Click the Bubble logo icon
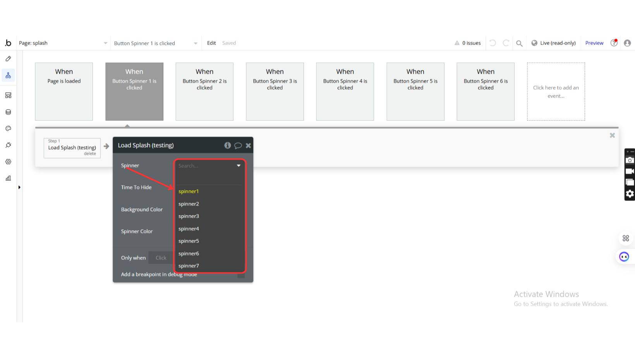Image resolution: width=635 pixels, height=358 pixels. coord(8,43)
